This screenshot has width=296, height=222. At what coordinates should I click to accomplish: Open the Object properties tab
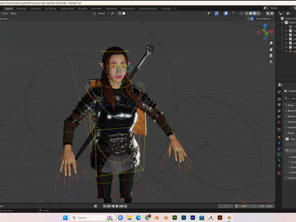279,137
